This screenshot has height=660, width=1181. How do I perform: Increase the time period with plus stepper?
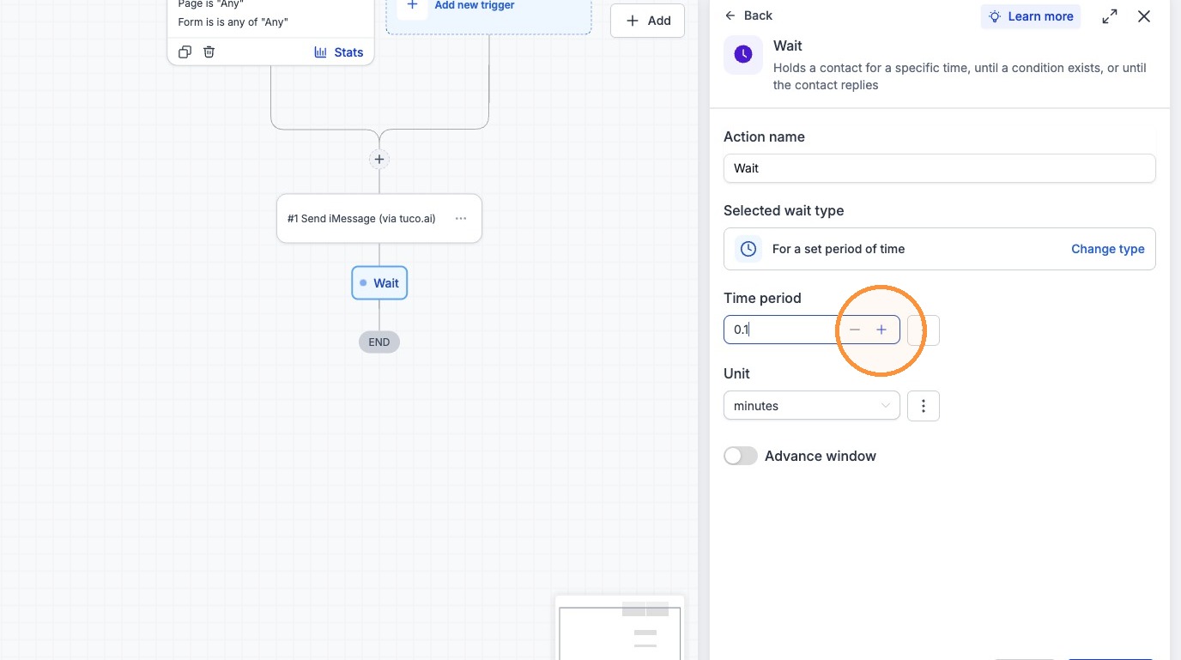[881, 330]
